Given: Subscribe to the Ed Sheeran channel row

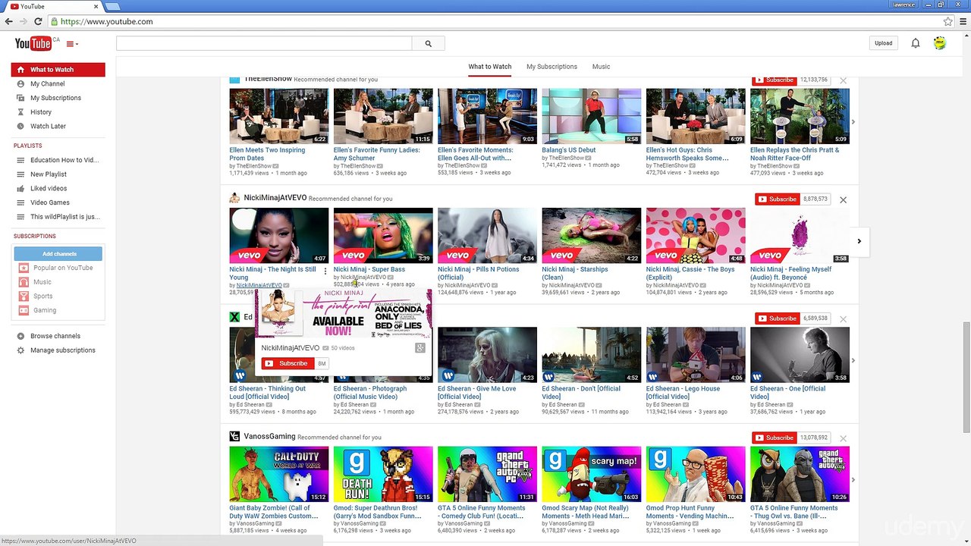Looking at the screenshot, I should point(777,318).
